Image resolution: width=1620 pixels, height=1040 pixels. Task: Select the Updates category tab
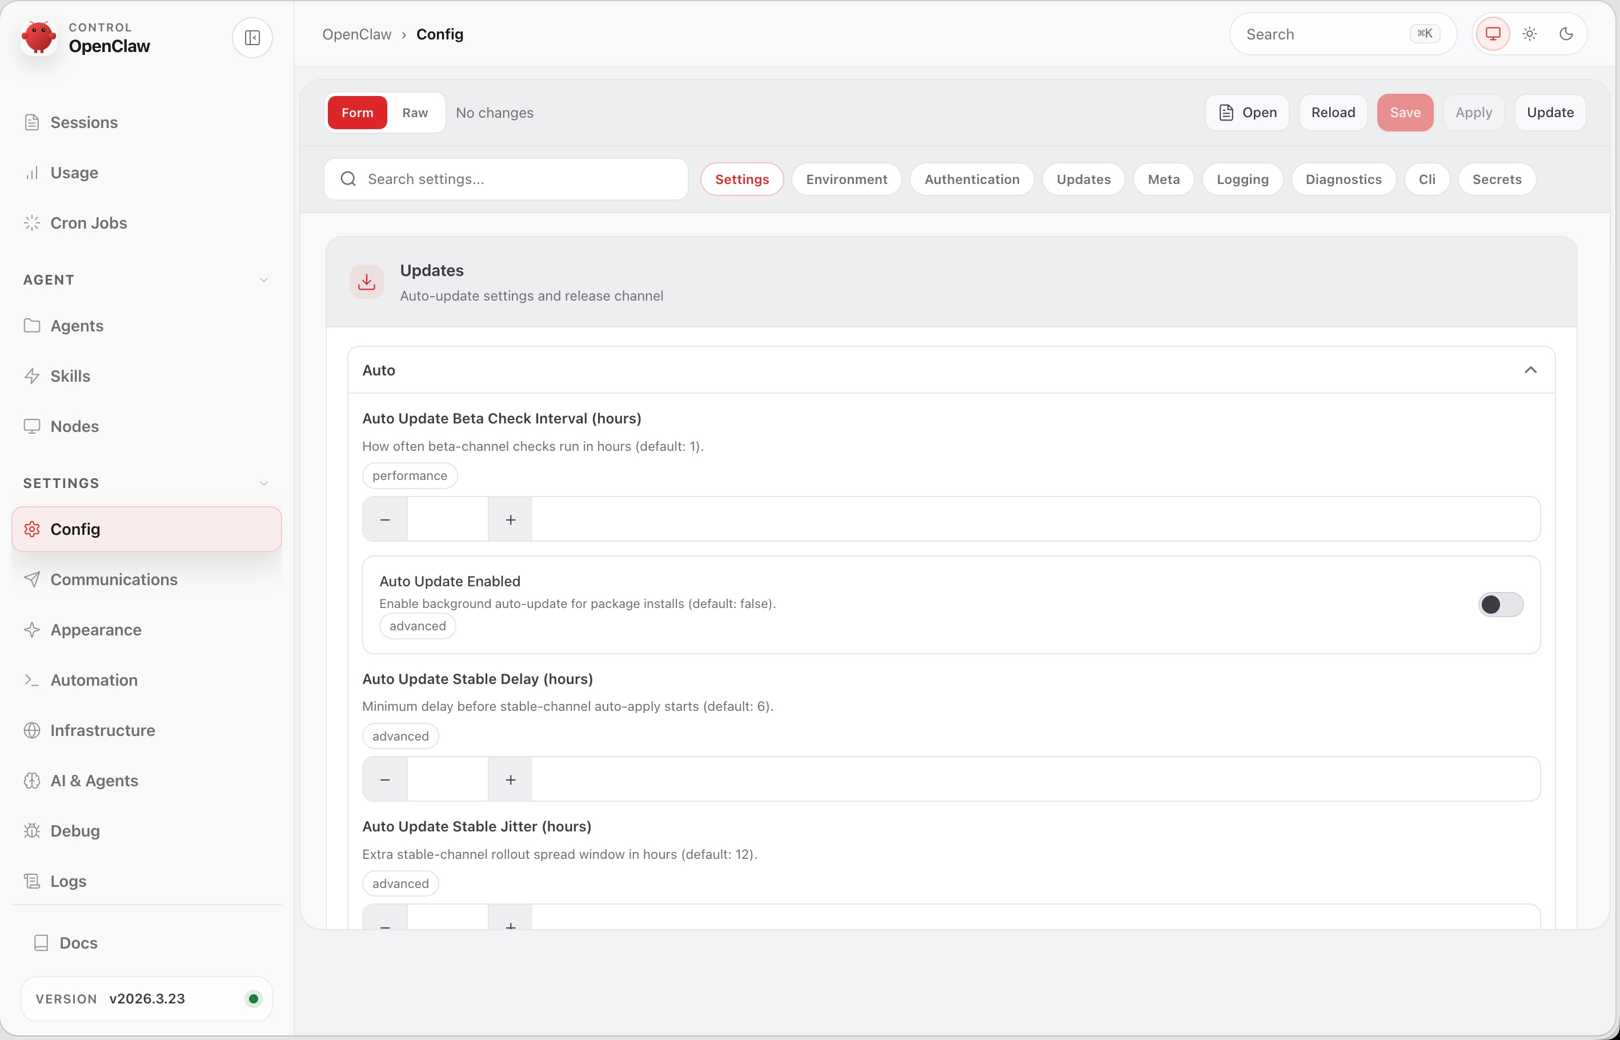(1084, 179)
